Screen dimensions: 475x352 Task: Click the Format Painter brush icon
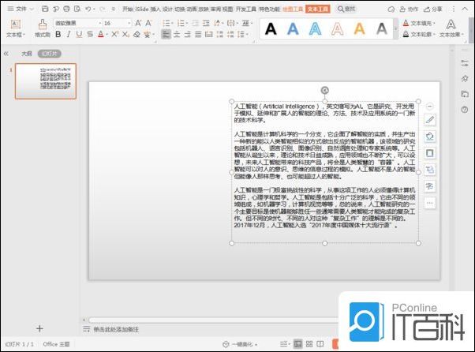[x=43, y=24]
